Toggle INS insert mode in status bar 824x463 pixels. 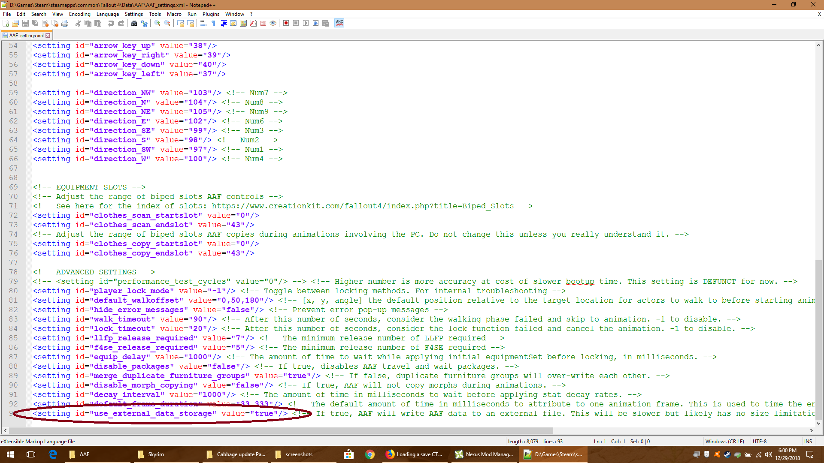point(808,442)
